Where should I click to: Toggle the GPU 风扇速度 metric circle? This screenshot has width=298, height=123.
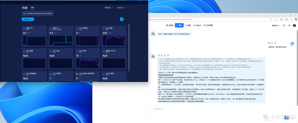coord(24,74)
